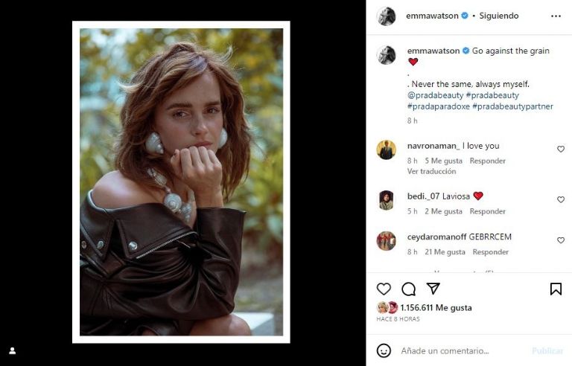Show tagged people on the photo
The width and height of the screenshot is (572, 366).
(x=12, y=350)
